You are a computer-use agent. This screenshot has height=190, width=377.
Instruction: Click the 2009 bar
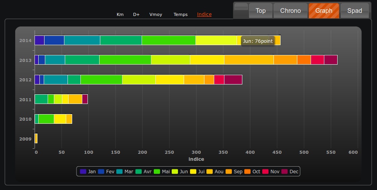36,139
